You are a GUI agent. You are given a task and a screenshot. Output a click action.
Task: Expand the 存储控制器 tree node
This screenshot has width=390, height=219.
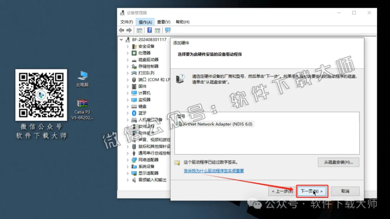[128, 66]
